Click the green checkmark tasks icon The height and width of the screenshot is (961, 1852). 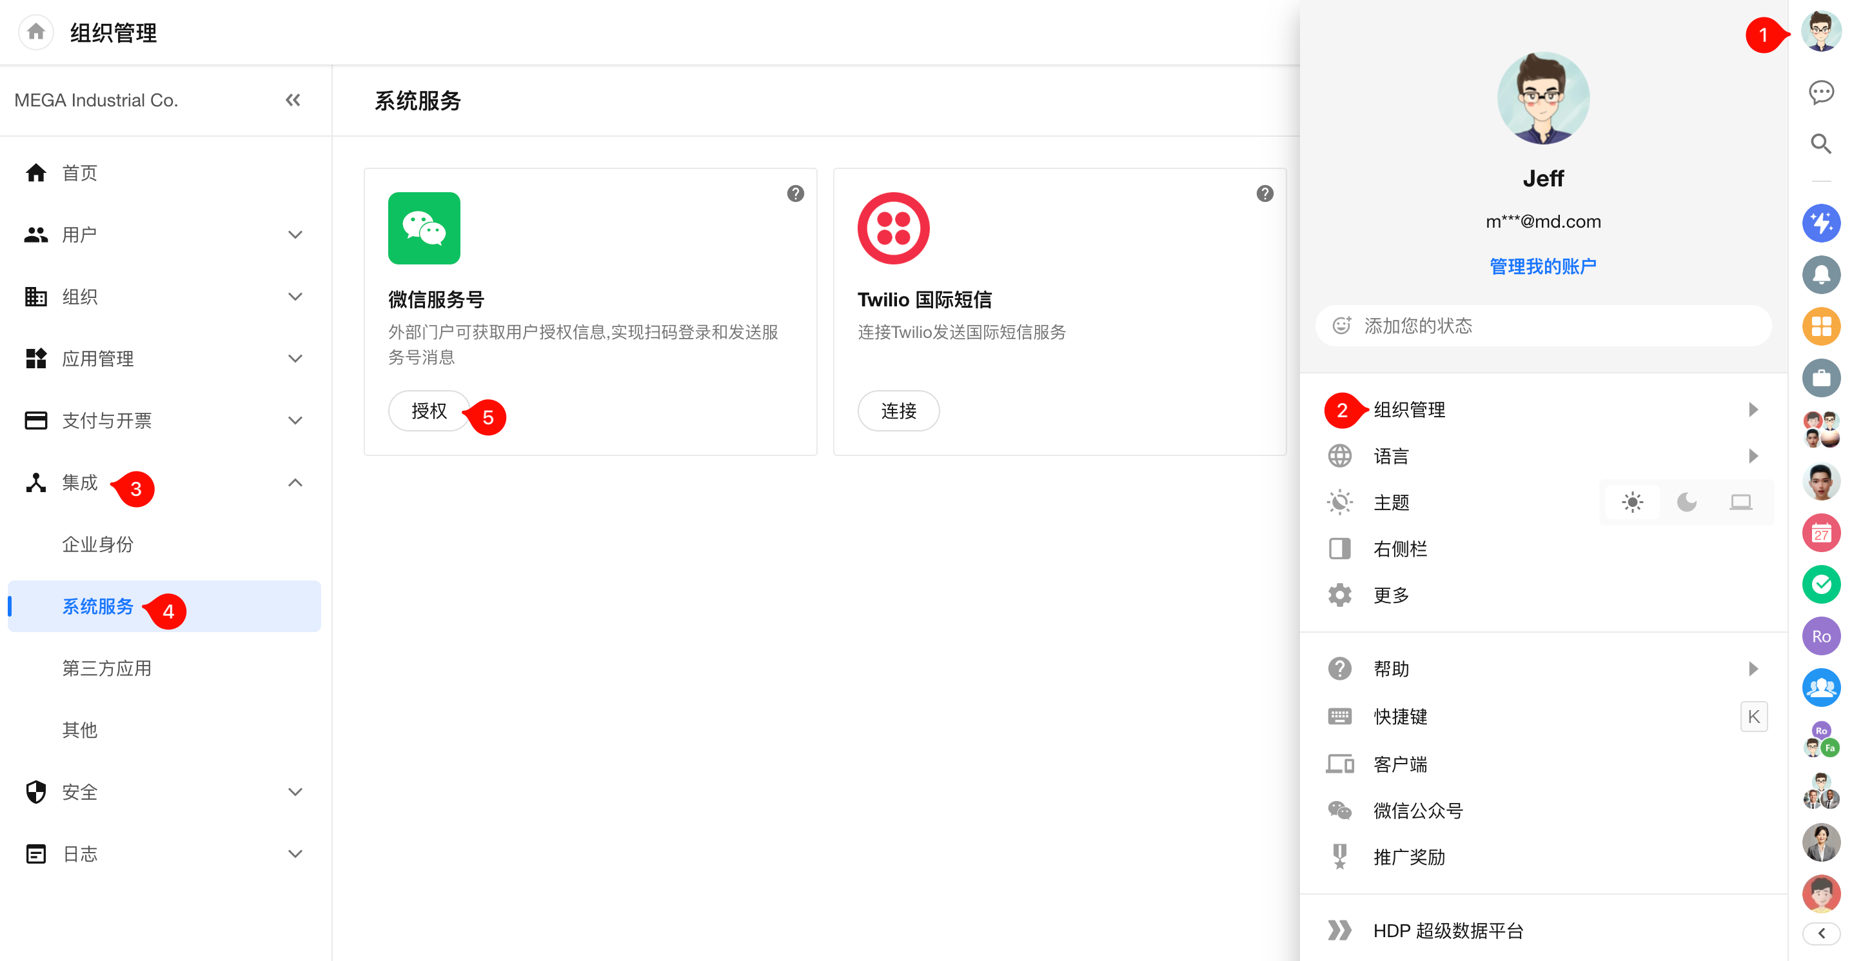coord(1820,585)
